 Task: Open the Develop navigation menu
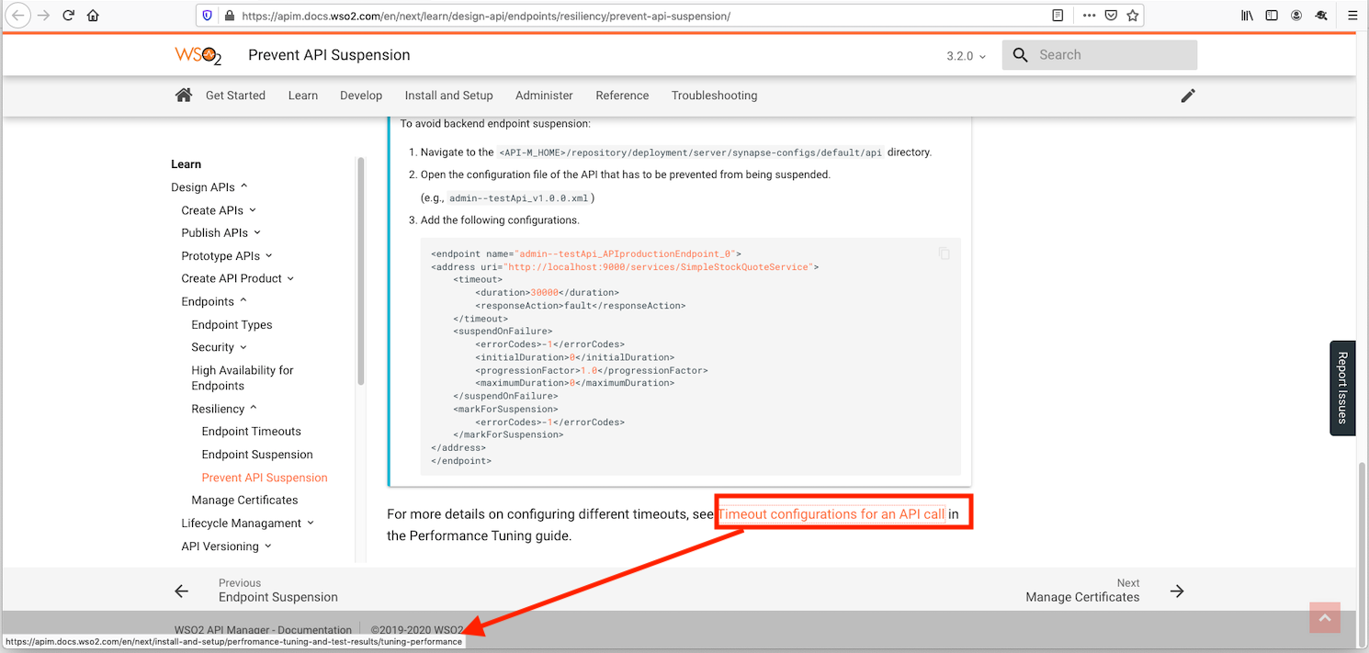point(360,95)
